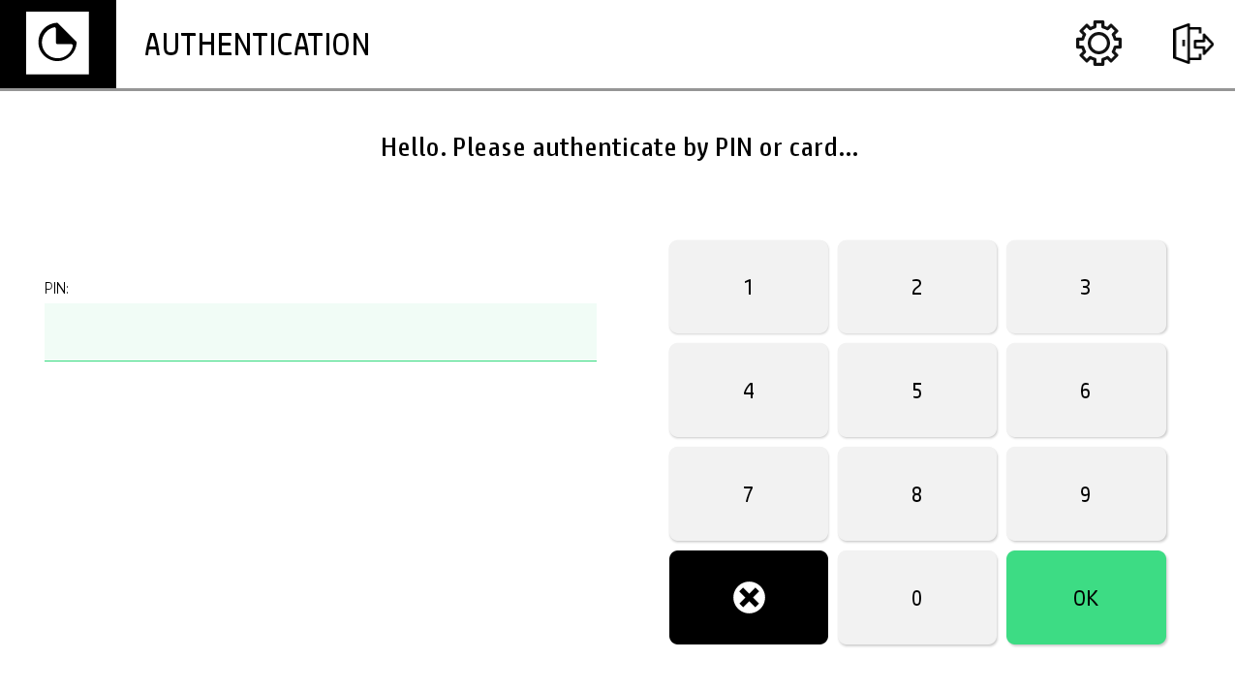Enter digit 5 on the keypad
The width and height of the screenshot is (1235, 691).
tap(917, 391)
